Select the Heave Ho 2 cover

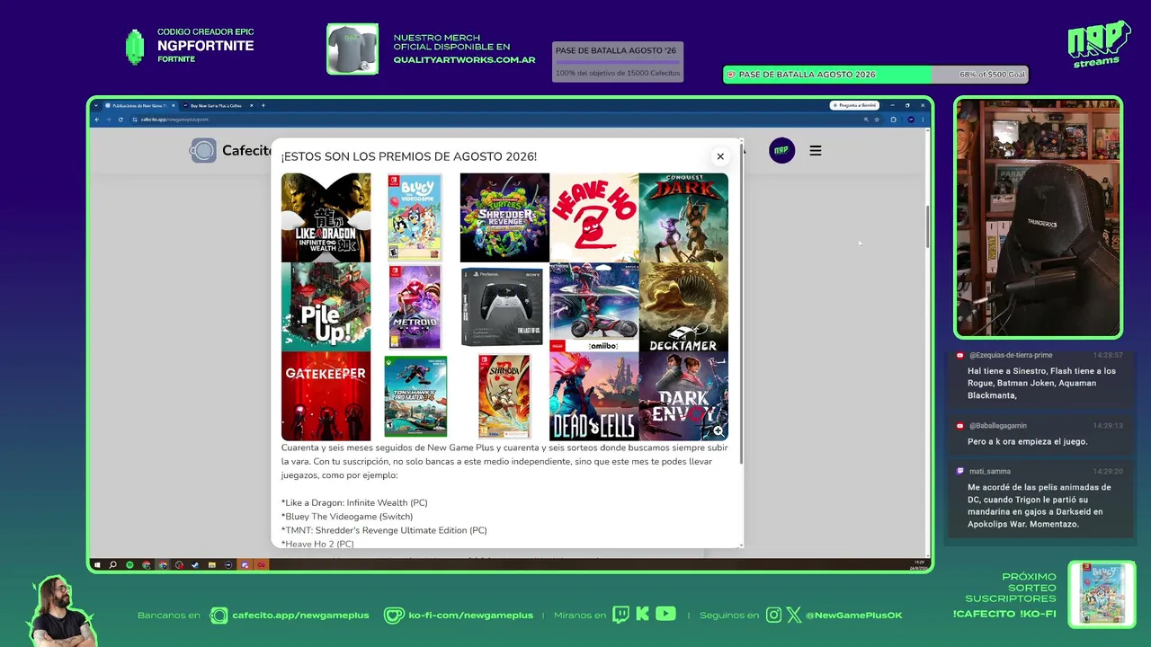click(594, 217)
